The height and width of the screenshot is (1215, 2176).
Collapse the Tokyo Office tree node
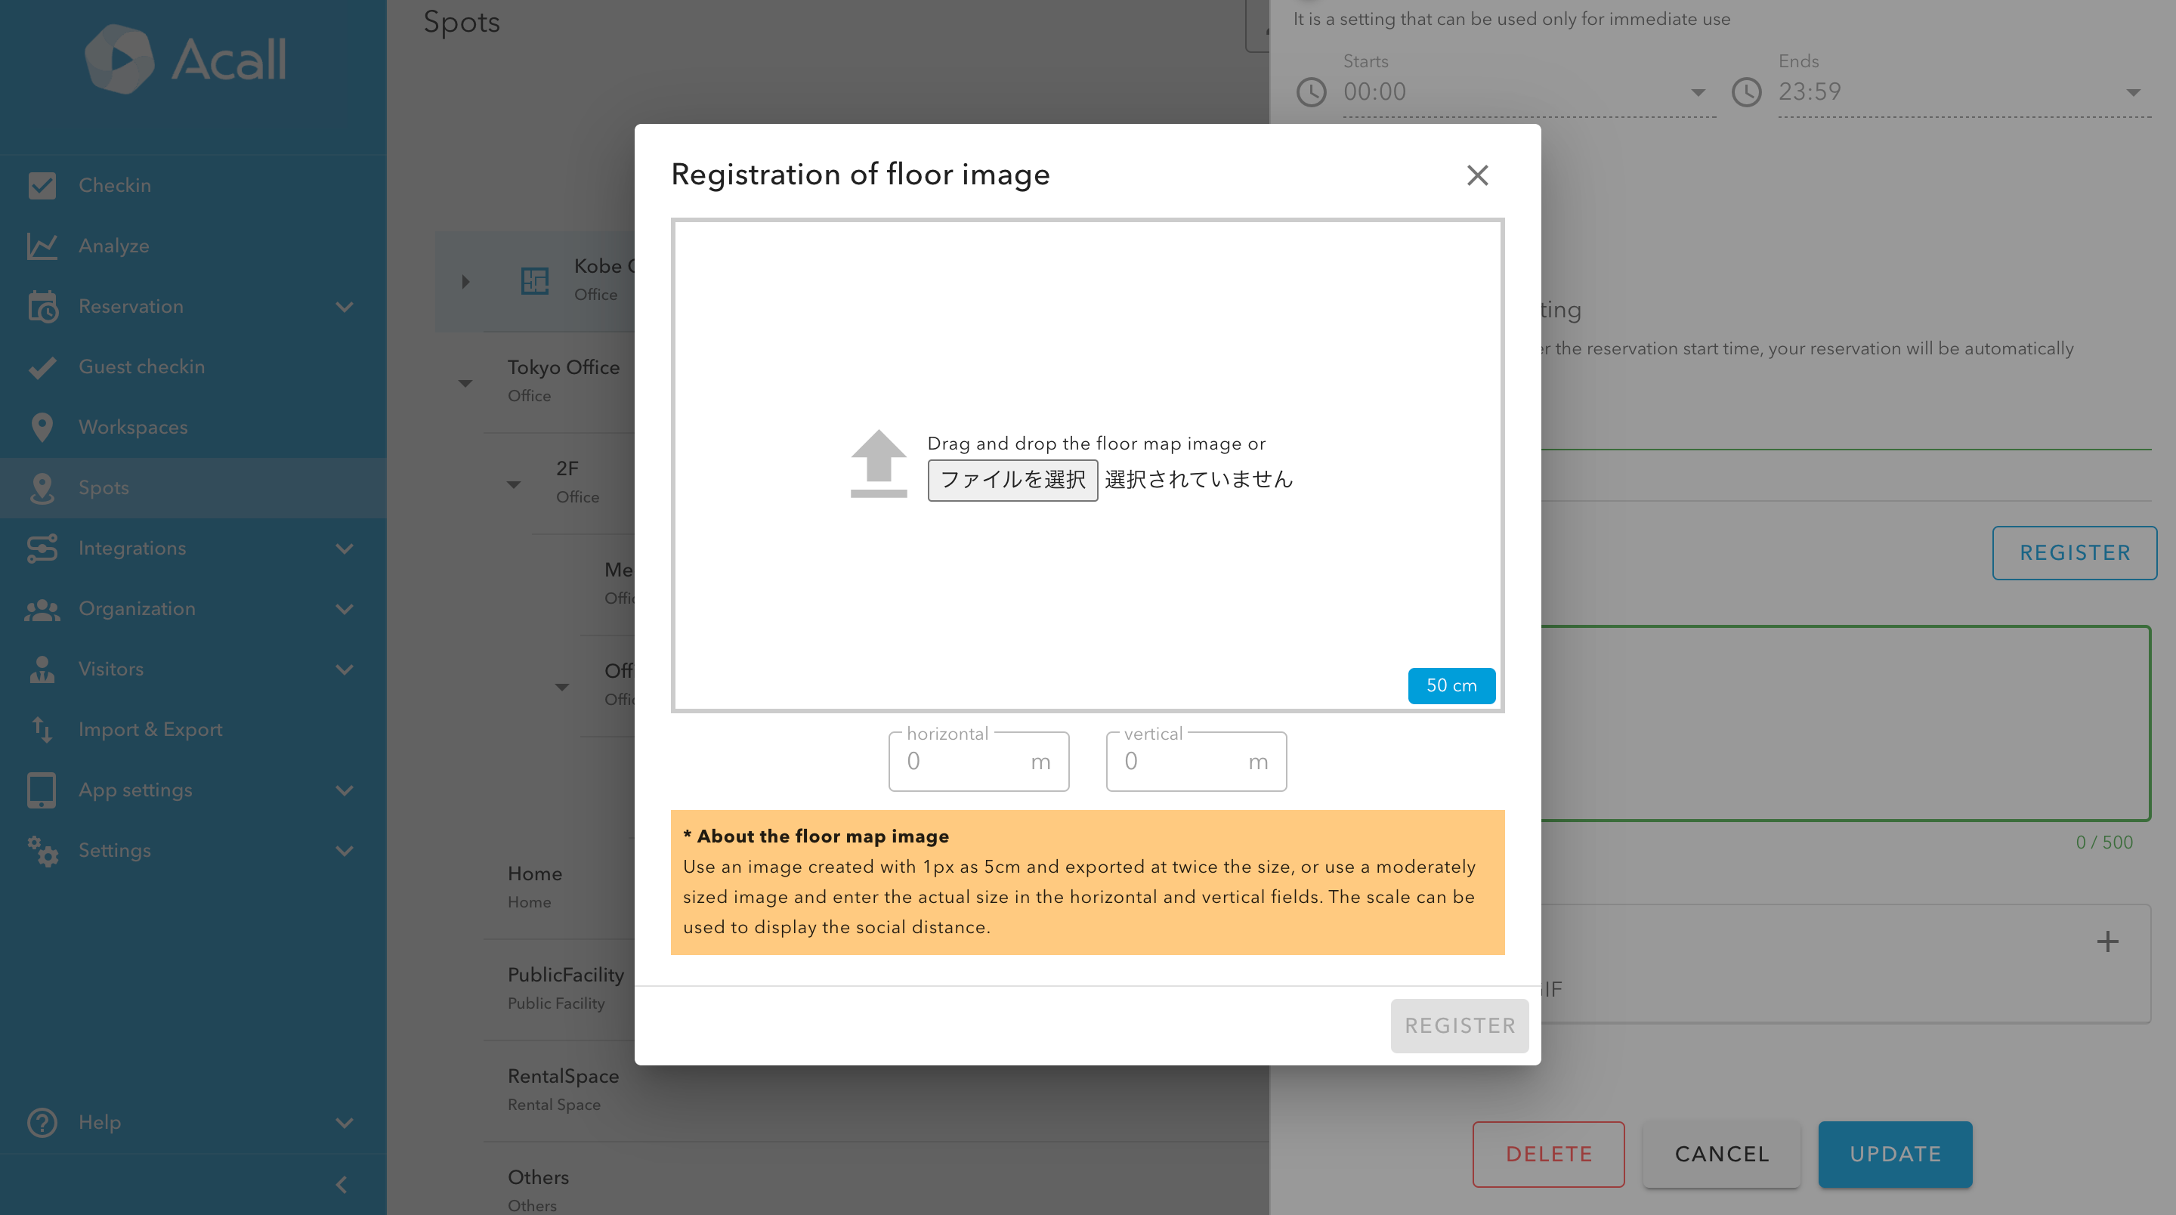tap(465, 383)
